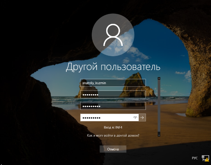Click the scrollbar up arrow

pyautogui.click(x=159, y=78)
